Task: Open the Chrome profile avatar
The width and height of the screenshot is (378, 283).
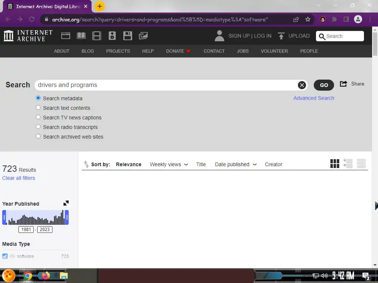Action: [358, 19]
